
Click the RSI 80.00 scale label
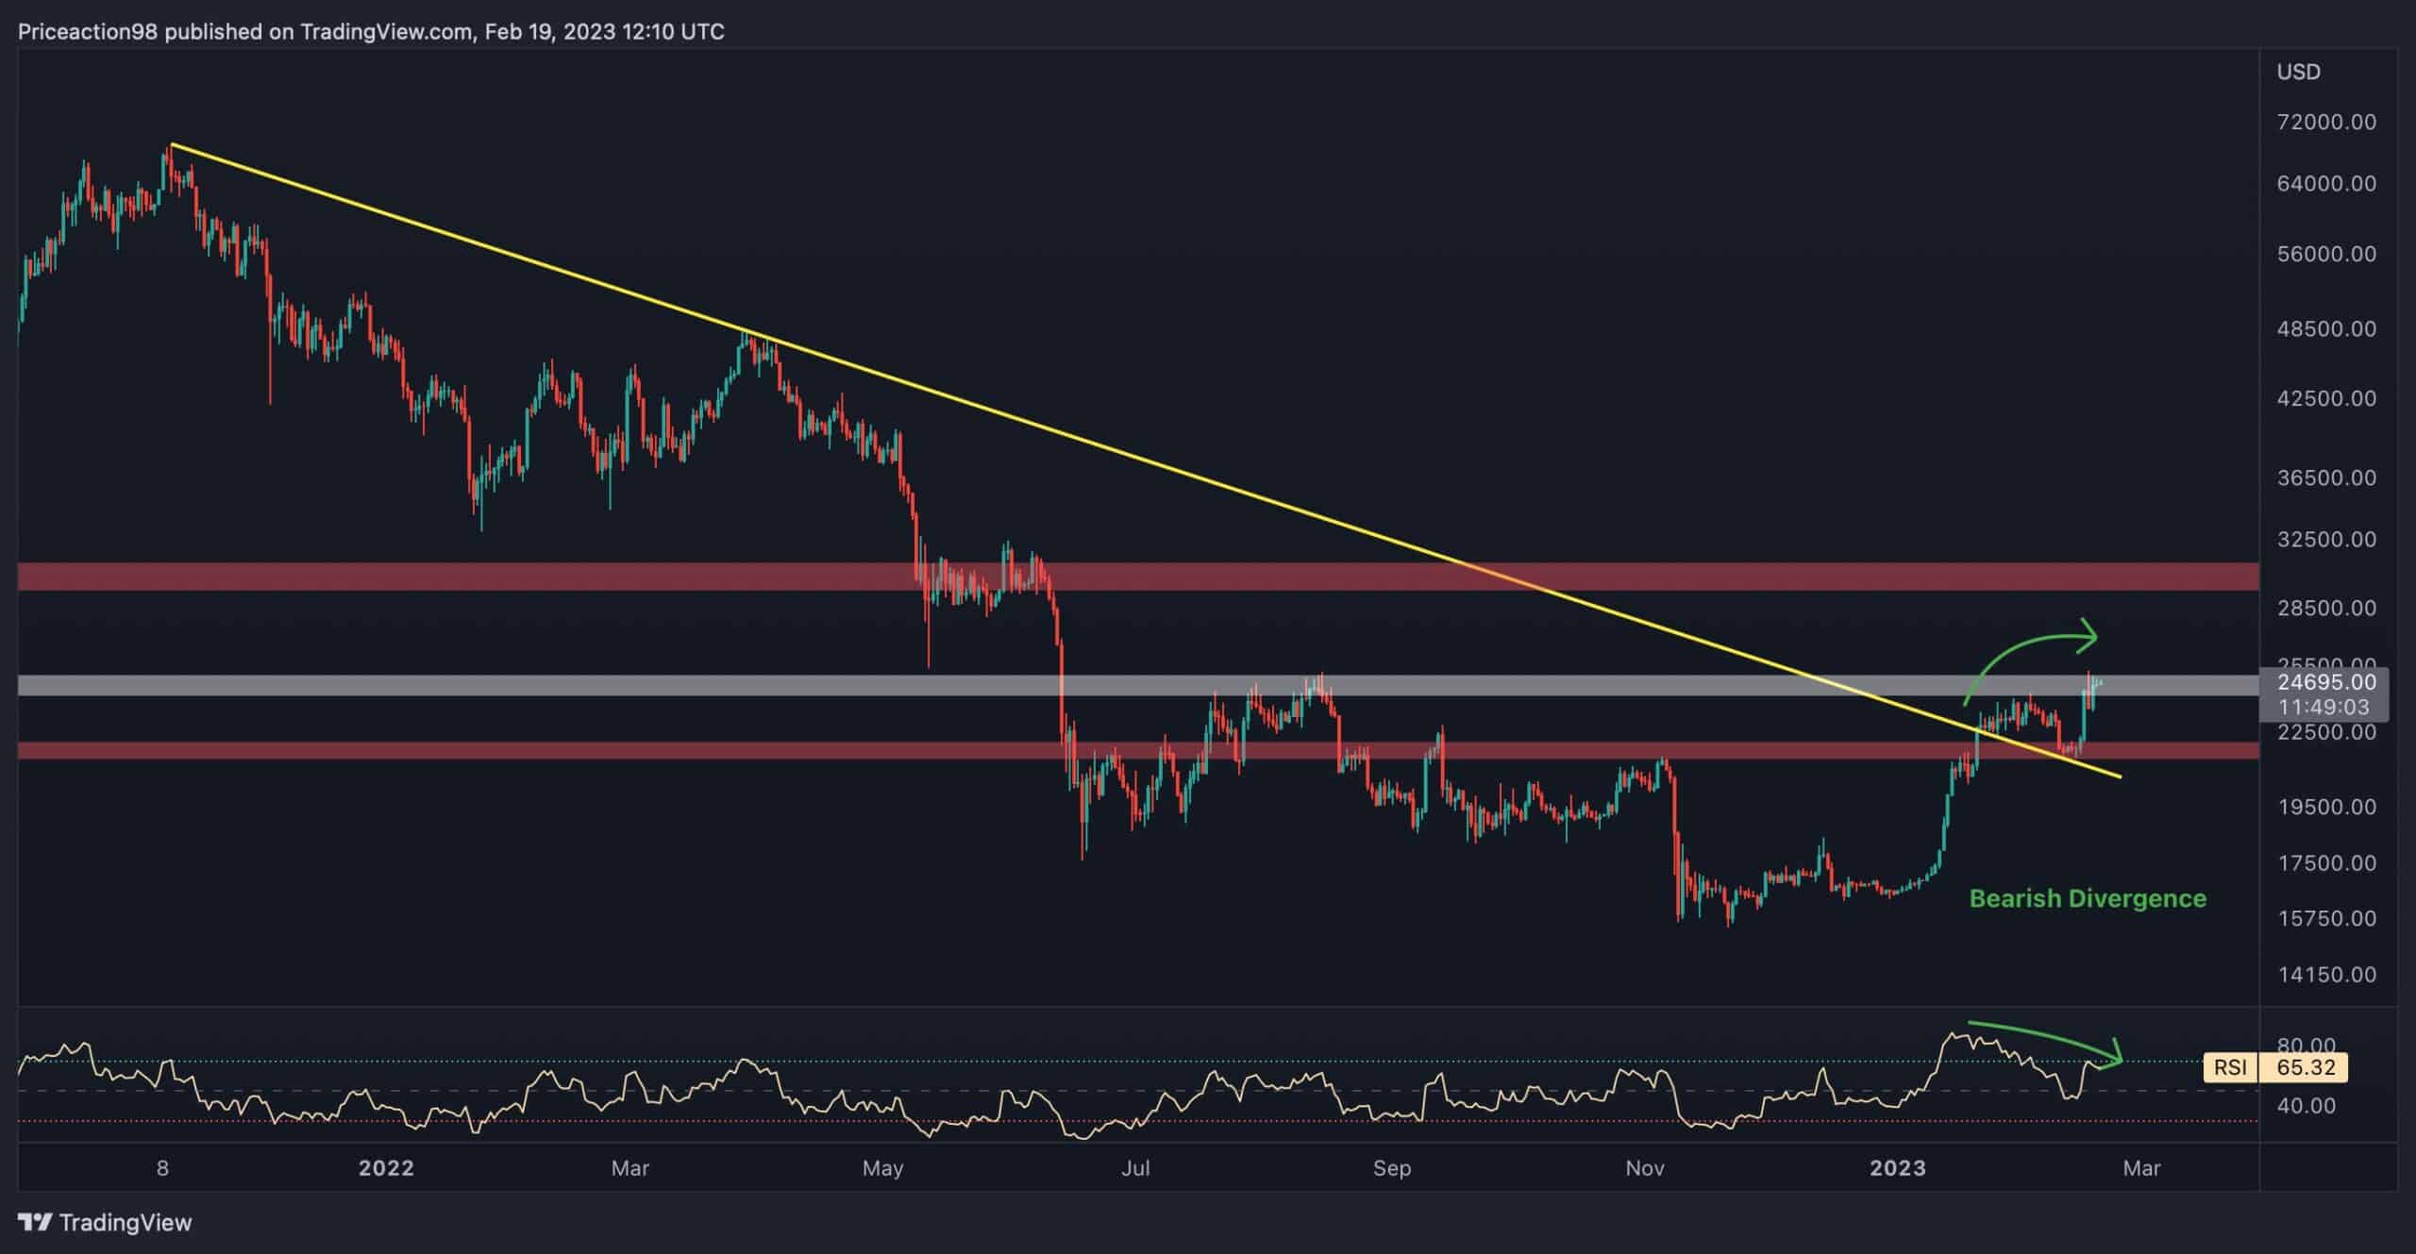2306,1045
